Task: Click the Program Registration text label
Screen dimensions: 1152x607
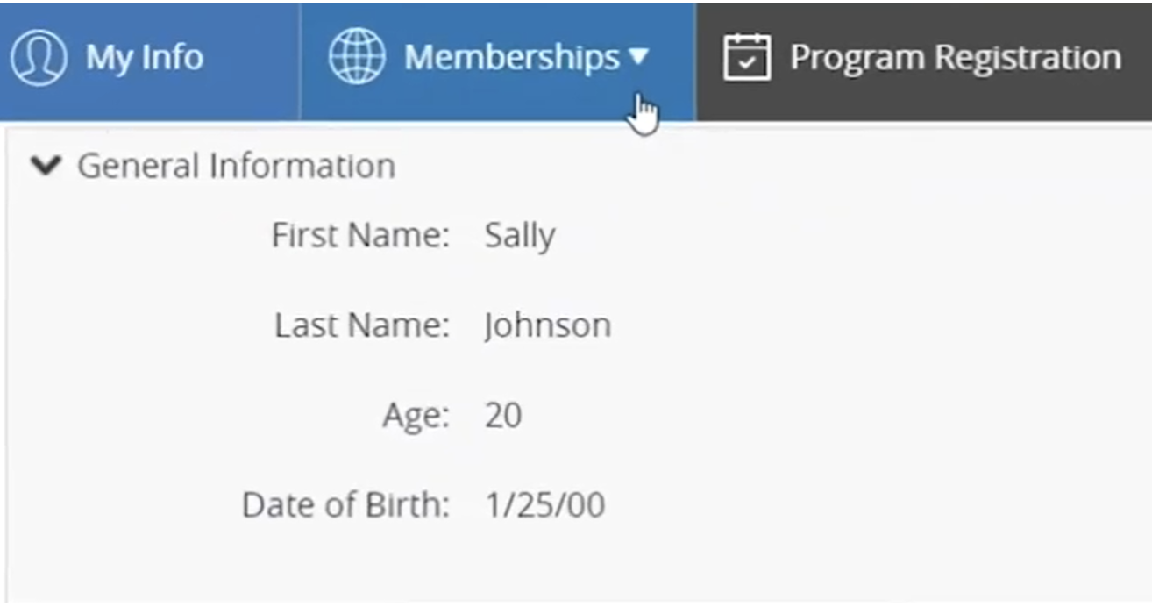Action: [956, 58]
